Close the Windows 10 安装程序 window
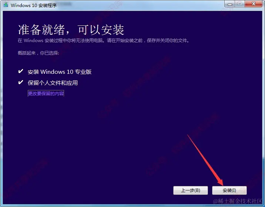Screen dimensions: 265x207 (x=254, y=4)
